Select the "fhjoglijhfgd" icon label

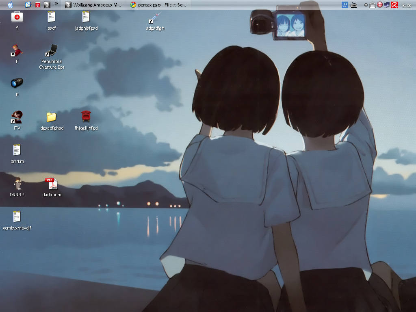point(86,128)
